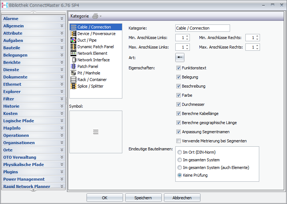Expand the Alarme section
The width and height of the screenshot is (287, 204).
[33, 19]
